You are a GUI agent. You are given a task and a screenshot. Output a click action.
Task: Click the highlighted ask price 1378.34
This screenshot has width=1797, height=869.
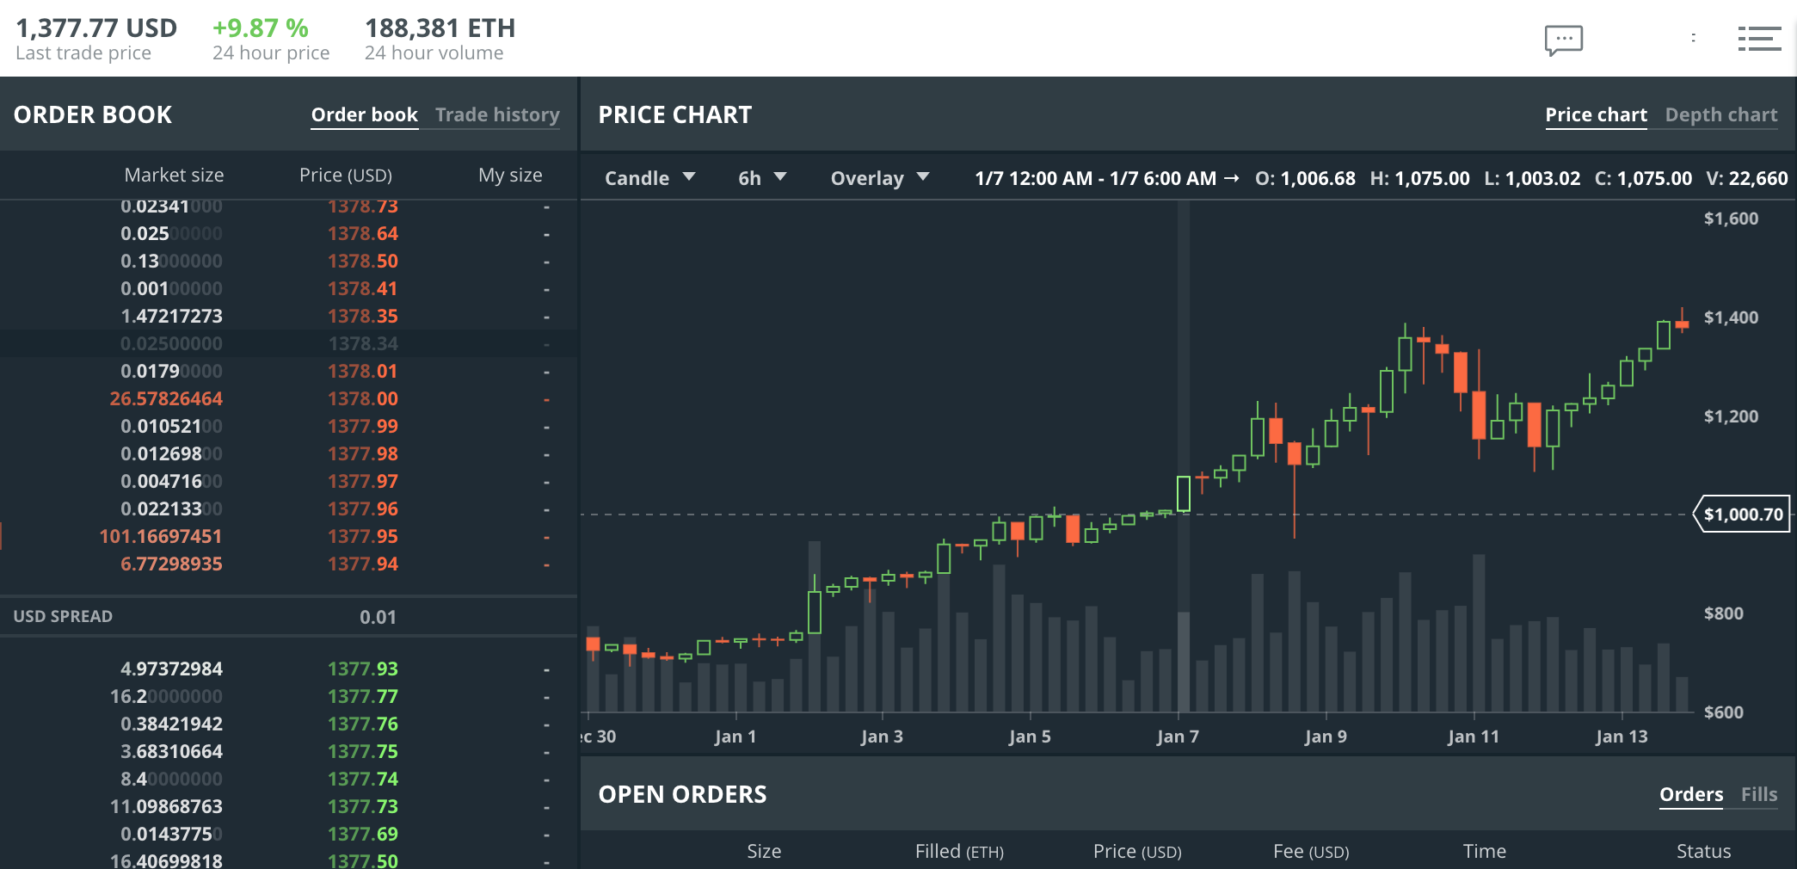point(363,343)
